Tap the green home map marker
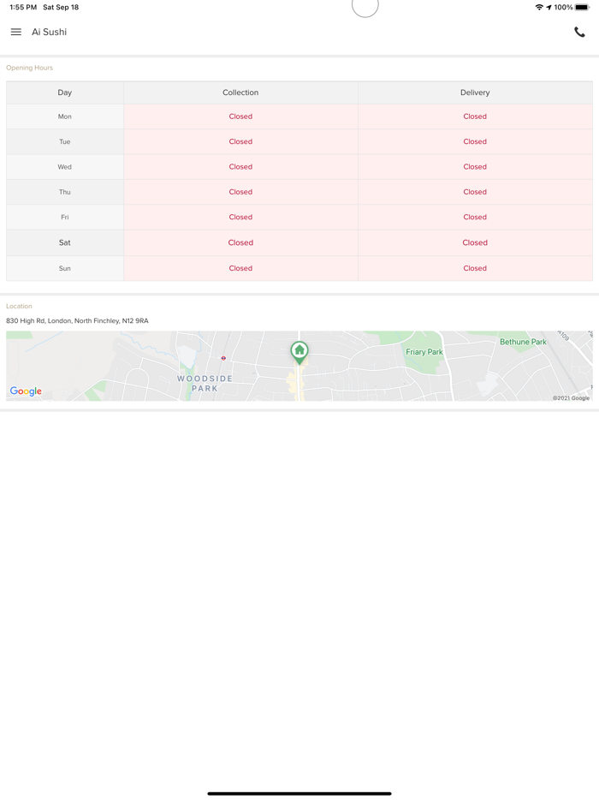Viewport: 599px width, 800px height. coord(299,353)
